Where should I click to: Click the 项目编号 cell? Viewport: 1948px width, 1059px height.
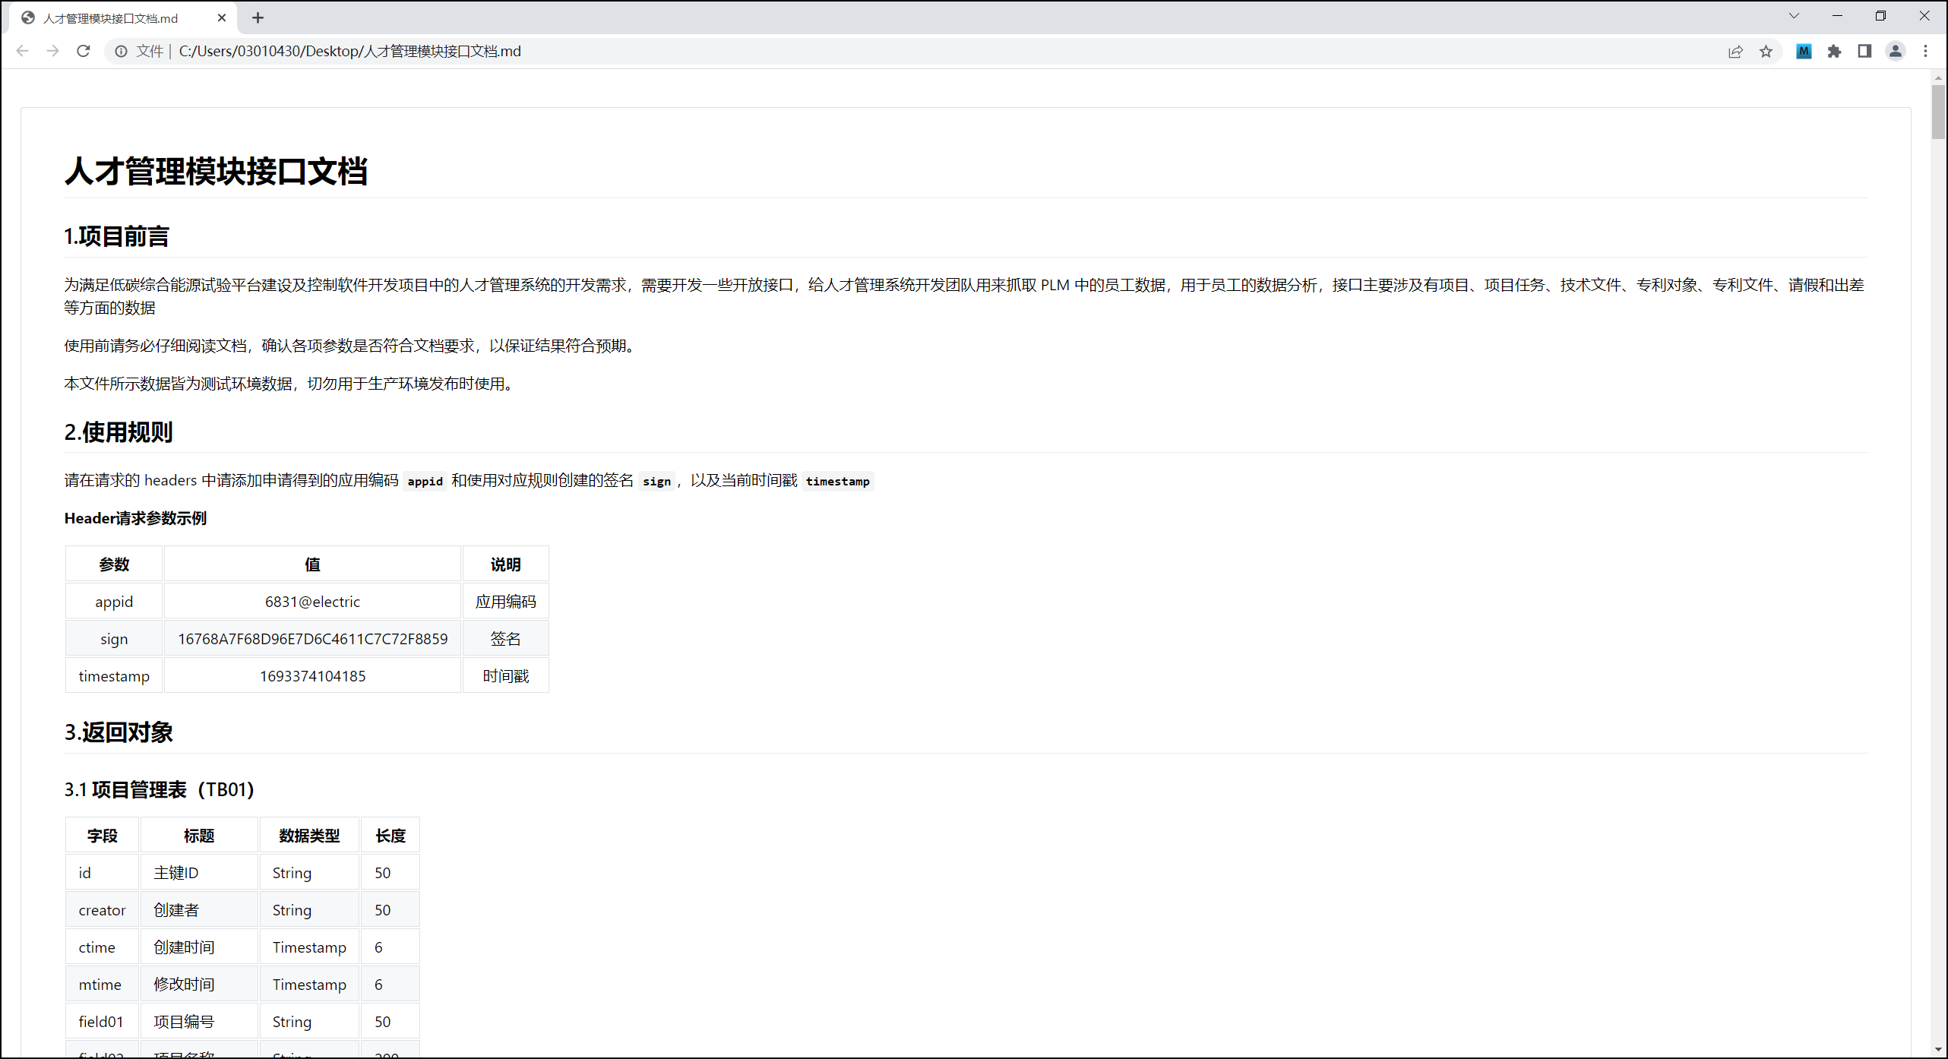(199, 1022)
